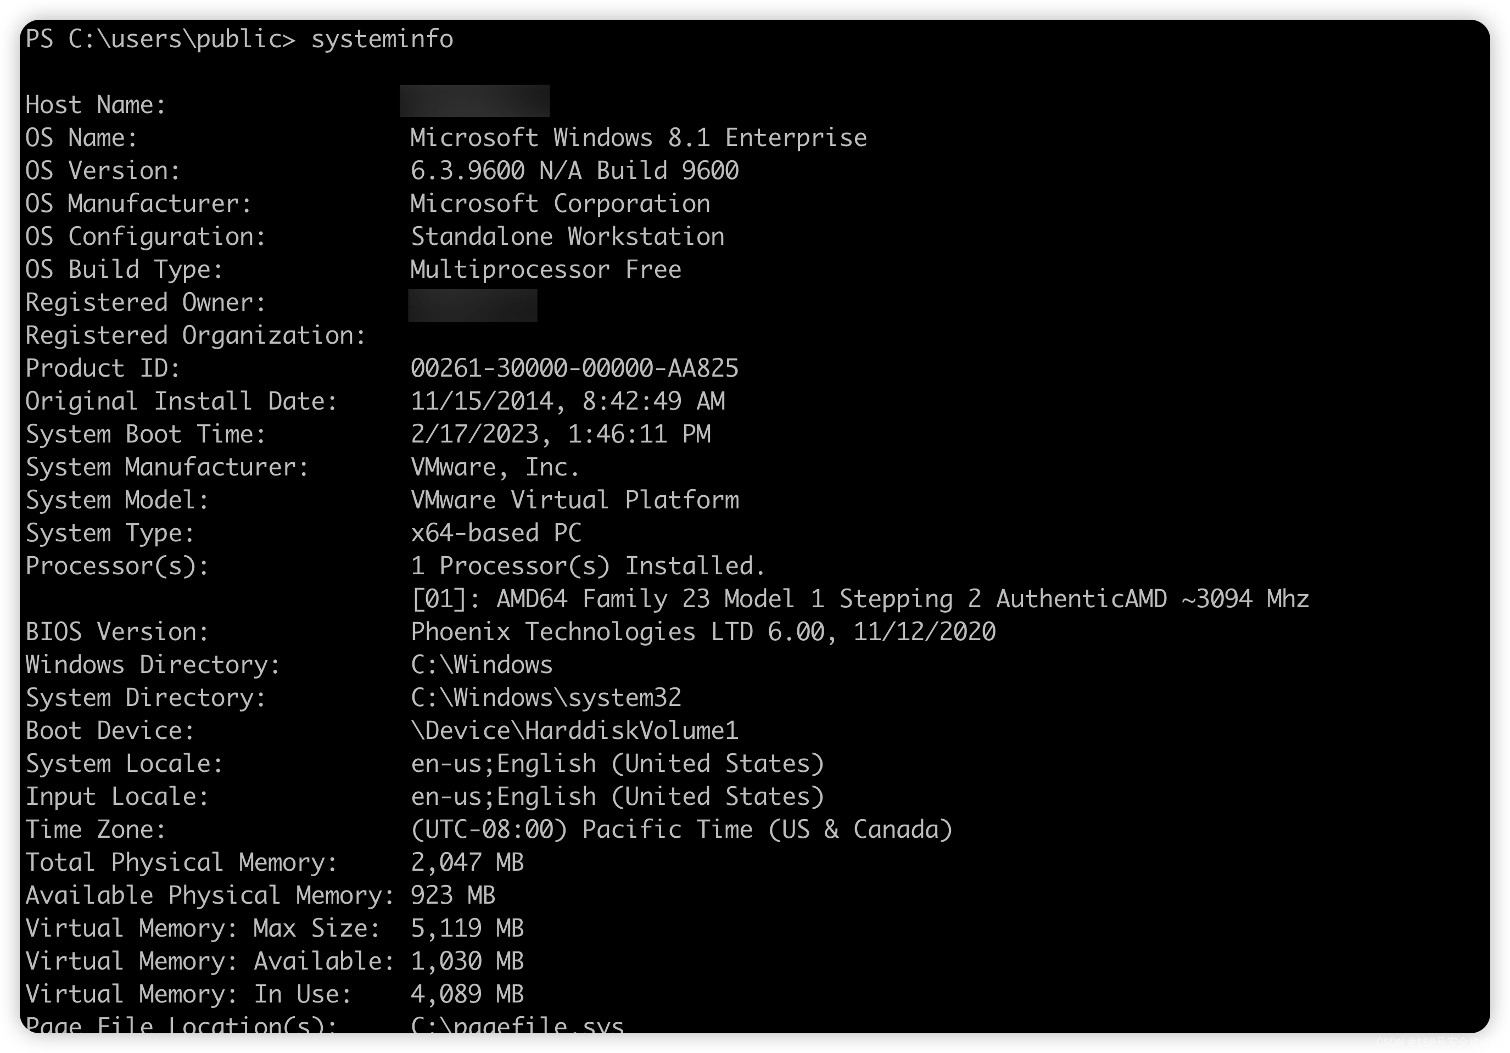The width and height of the screenshot is (1510, 1053).
Task: Click the Original Install Date value
Action: tap(568, 401)
